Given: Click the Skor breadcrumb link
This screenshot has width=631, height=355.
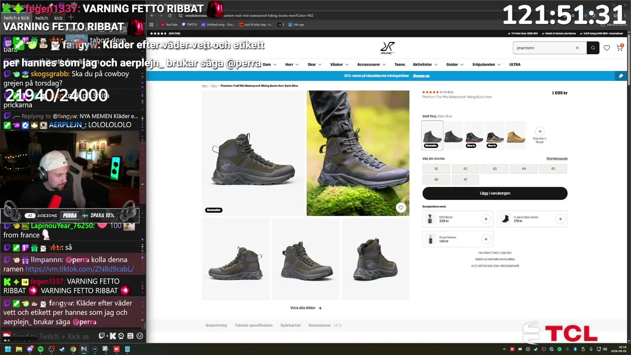Looking at the screenshot, I should point(214,86).
